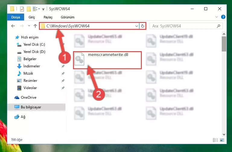Click the folder icon in the address bar
The image size is (232, 152).
click(43, 26)
